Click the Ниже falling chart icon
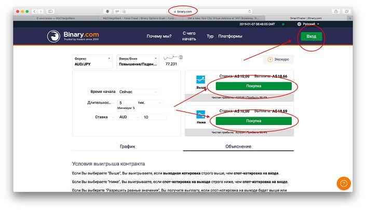This screenshot has height=210, width=366. (x=200, y=114)
